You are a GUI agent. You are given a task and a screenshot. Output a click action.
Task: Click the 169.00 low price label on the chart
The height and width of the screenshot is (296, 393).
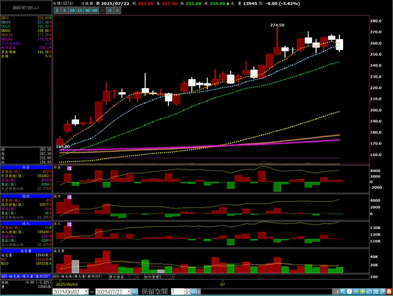pyautogui.click(x=63, y=147)
